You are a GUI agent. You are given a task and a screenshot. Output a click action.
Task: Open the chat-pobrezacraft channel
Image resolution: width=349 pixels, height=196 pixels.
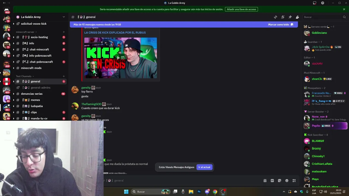40,62
